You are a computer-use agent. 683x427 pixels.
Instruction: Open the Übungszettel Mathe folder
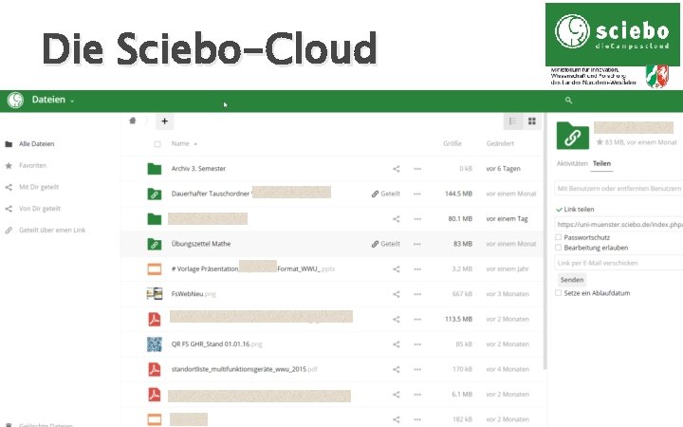point(201,244)
